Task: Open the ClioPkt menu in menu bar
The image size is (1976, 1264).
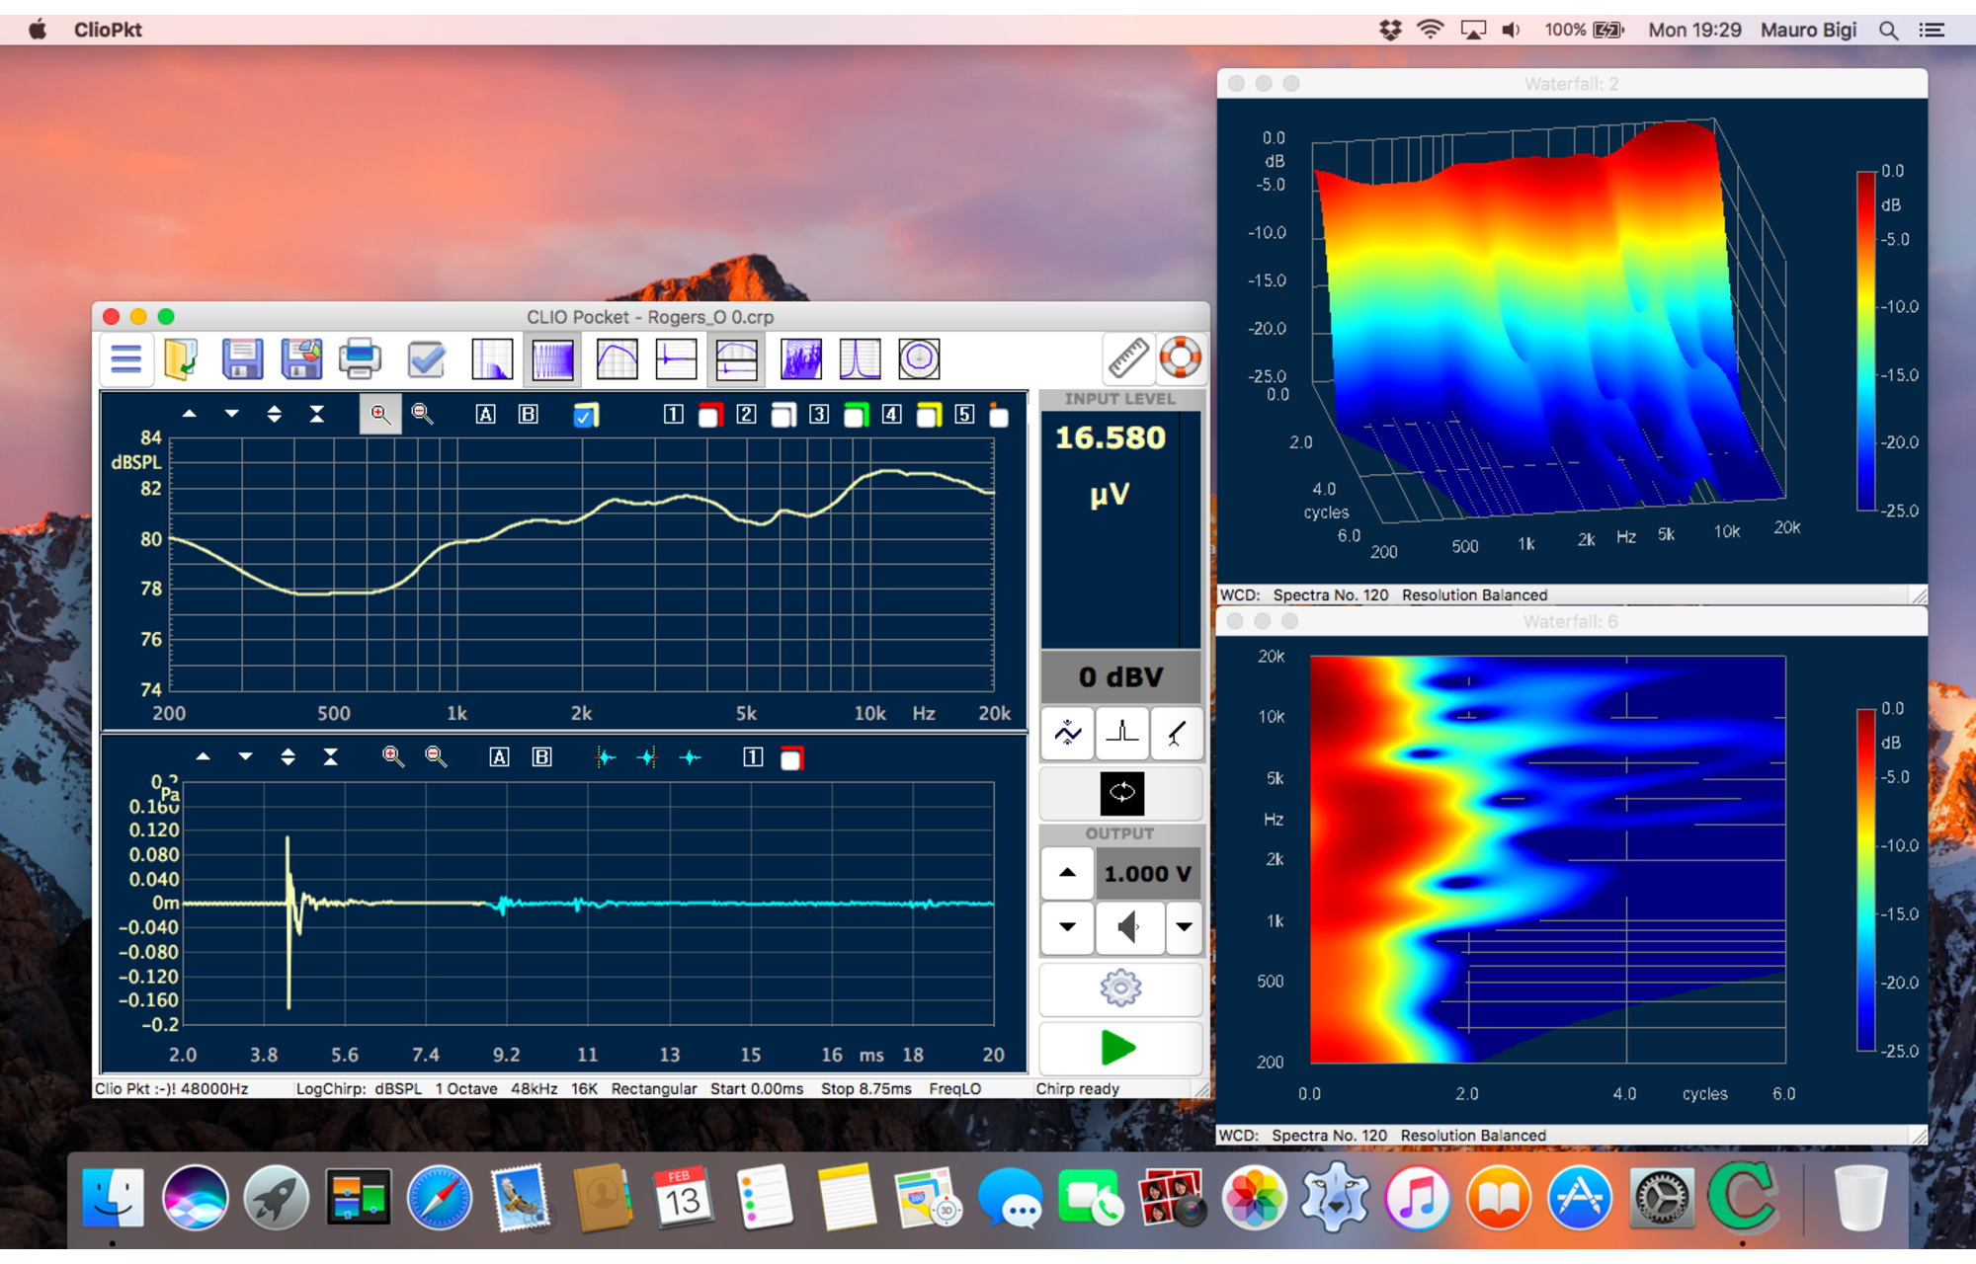Action: point(108,30)
